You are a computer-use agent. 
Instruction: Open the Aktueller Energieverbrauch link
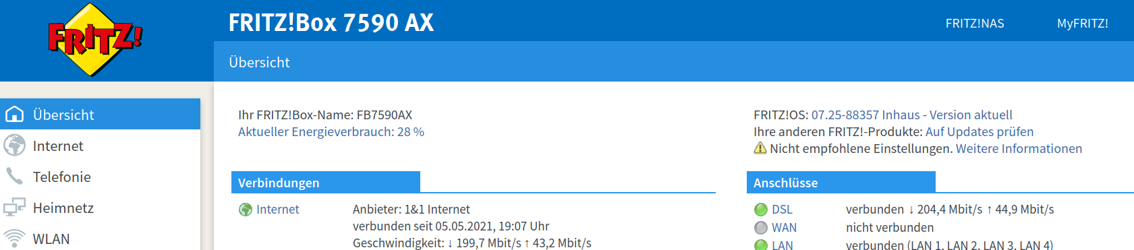pyautogui.click(x=331, y=132)
